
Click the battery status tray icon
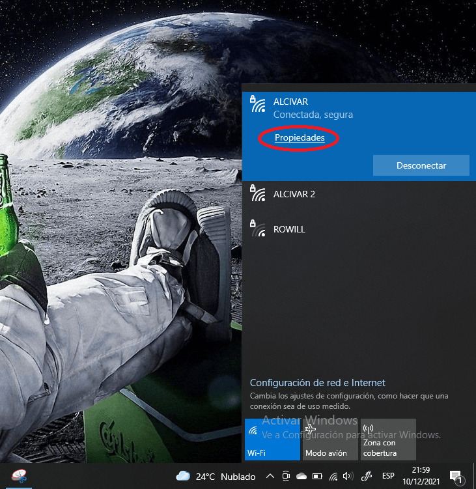click(317, 477)
